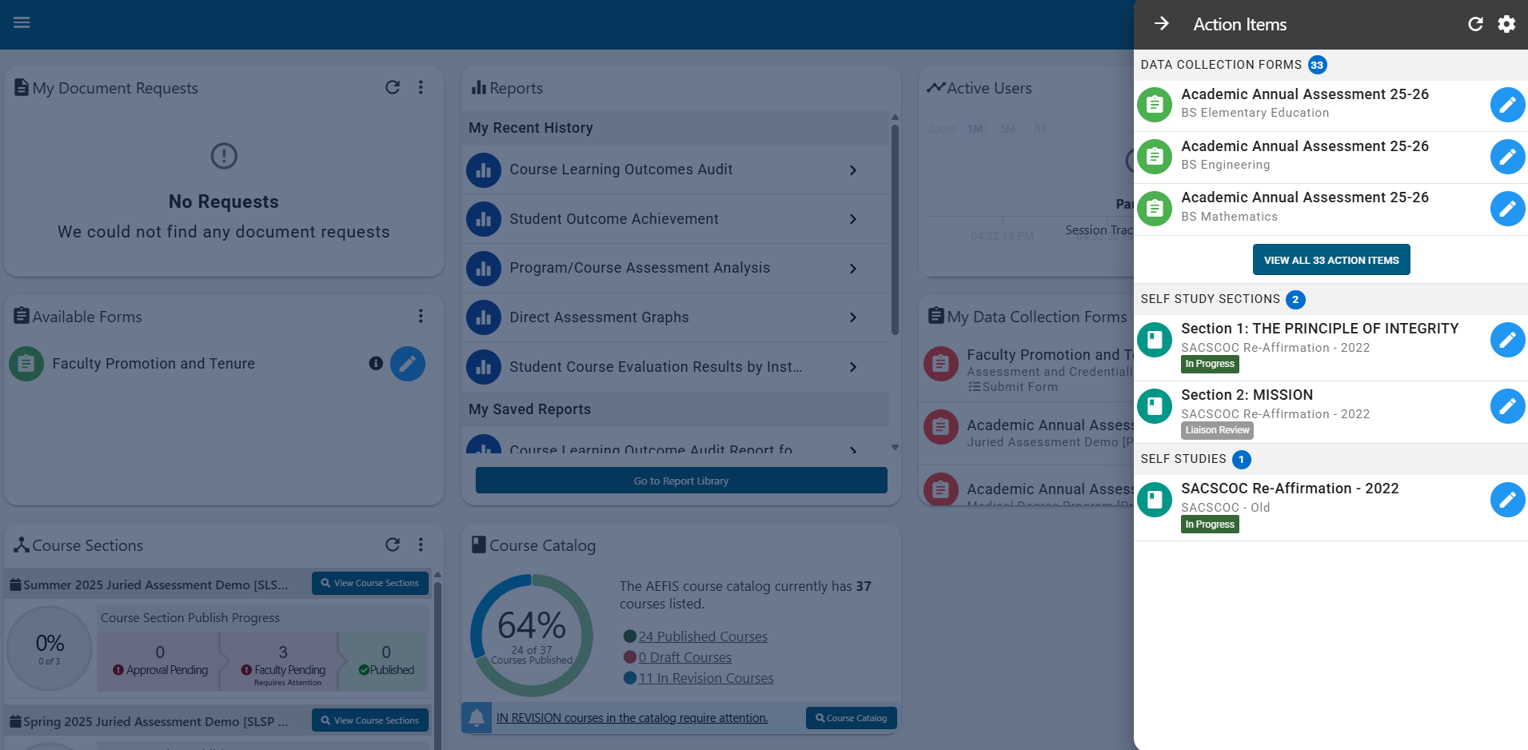Screen dimensions: 1528x750
Task: Open Course Learning Outcomes Audit report
Action: tap(677, 170)
